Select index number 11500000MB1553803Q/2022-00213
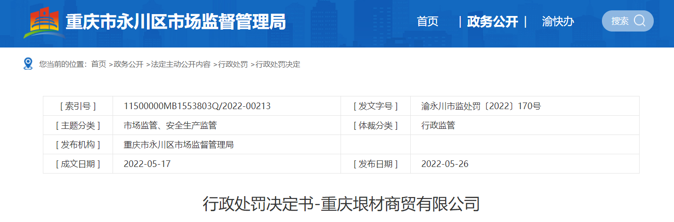This screenshot has height=222, width=674. [197, 106]
